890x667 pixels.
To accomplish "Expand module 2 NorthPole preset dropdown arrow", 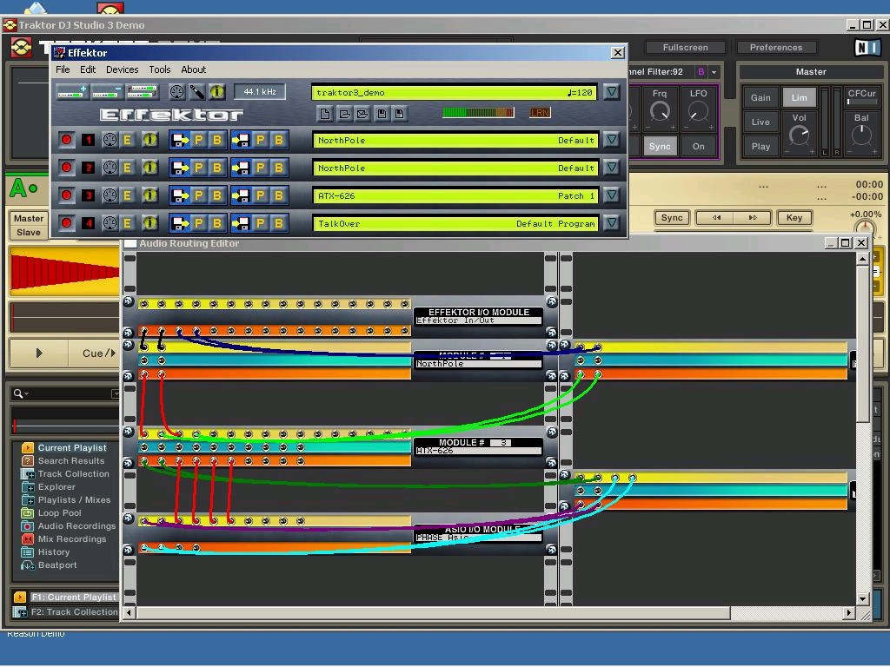I will tap(611, 168).
